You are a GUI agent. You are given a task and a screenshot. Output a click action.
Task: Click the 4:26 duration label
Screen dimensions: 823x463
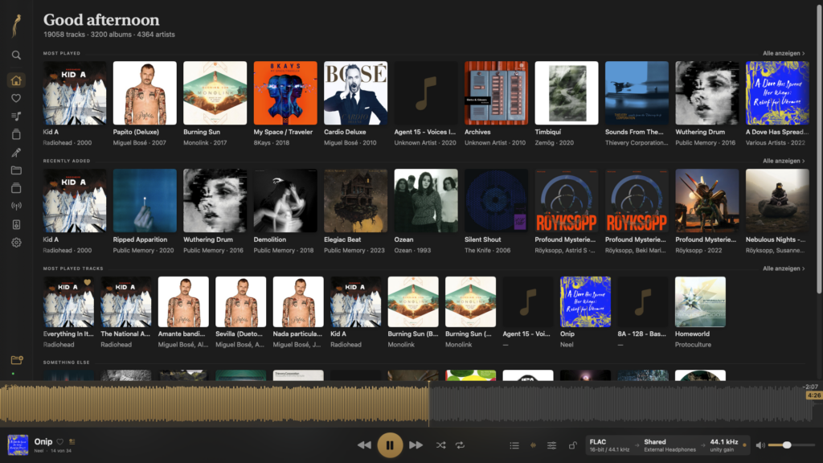pyautogui.click(x=814, y=395)
